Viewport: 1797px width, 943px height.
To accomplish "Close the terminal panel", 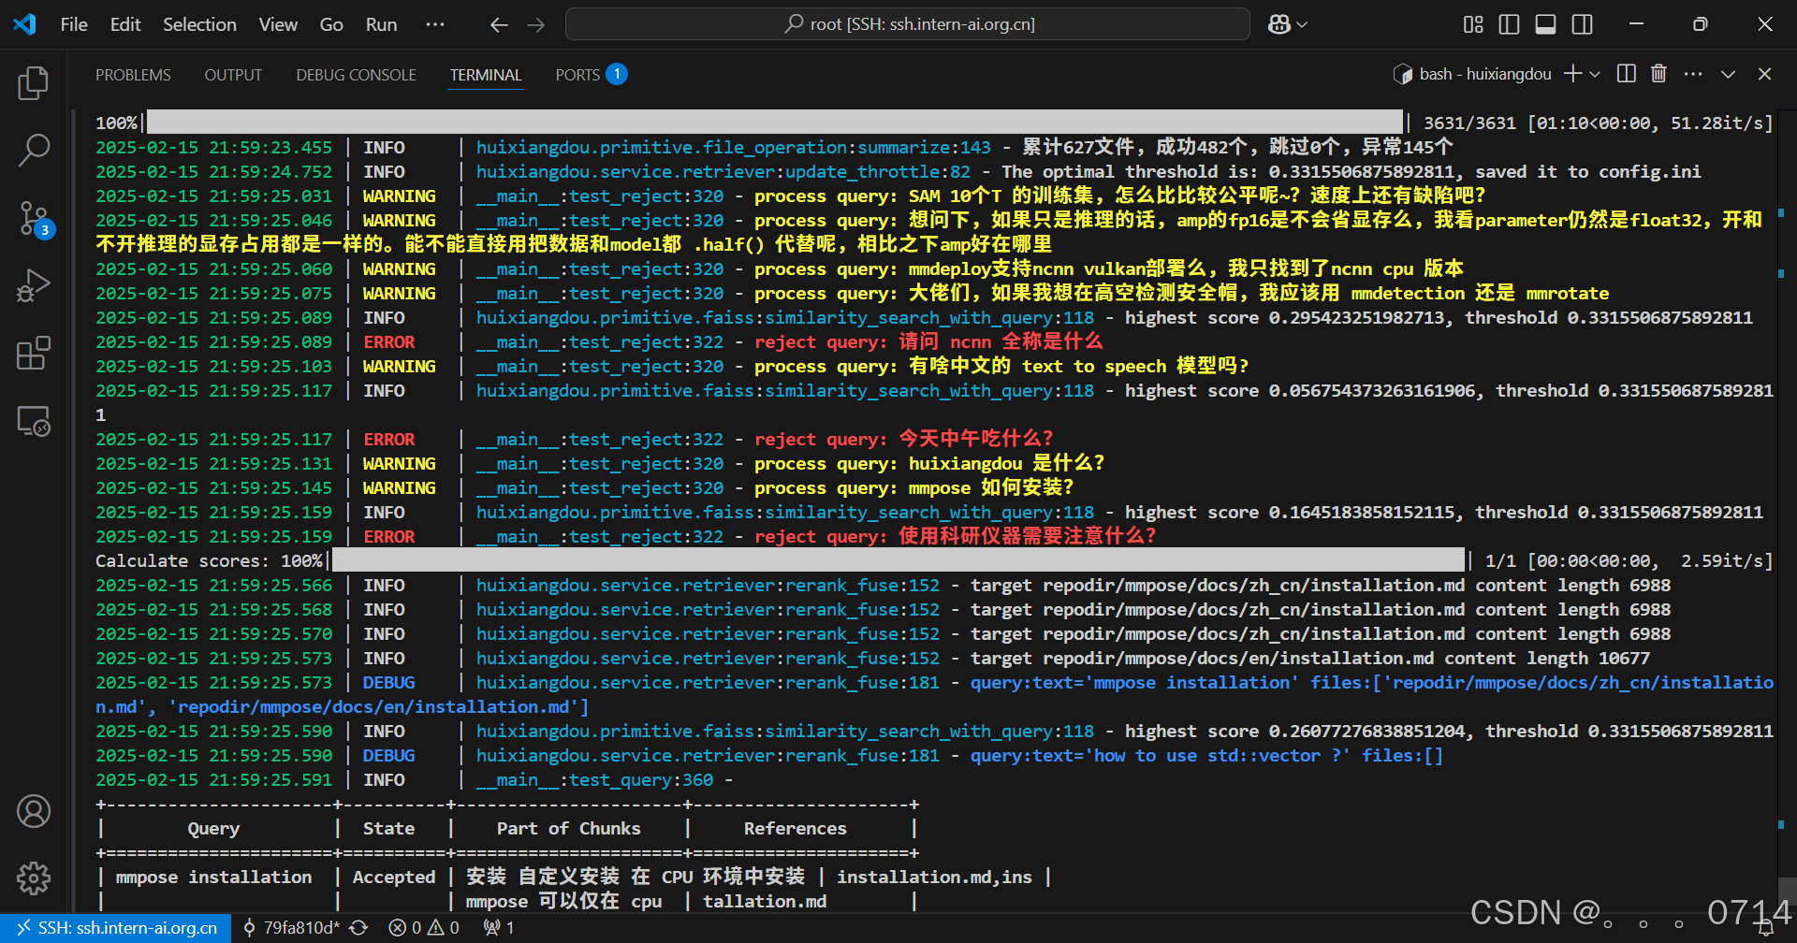I will [x=1764, y=74].
